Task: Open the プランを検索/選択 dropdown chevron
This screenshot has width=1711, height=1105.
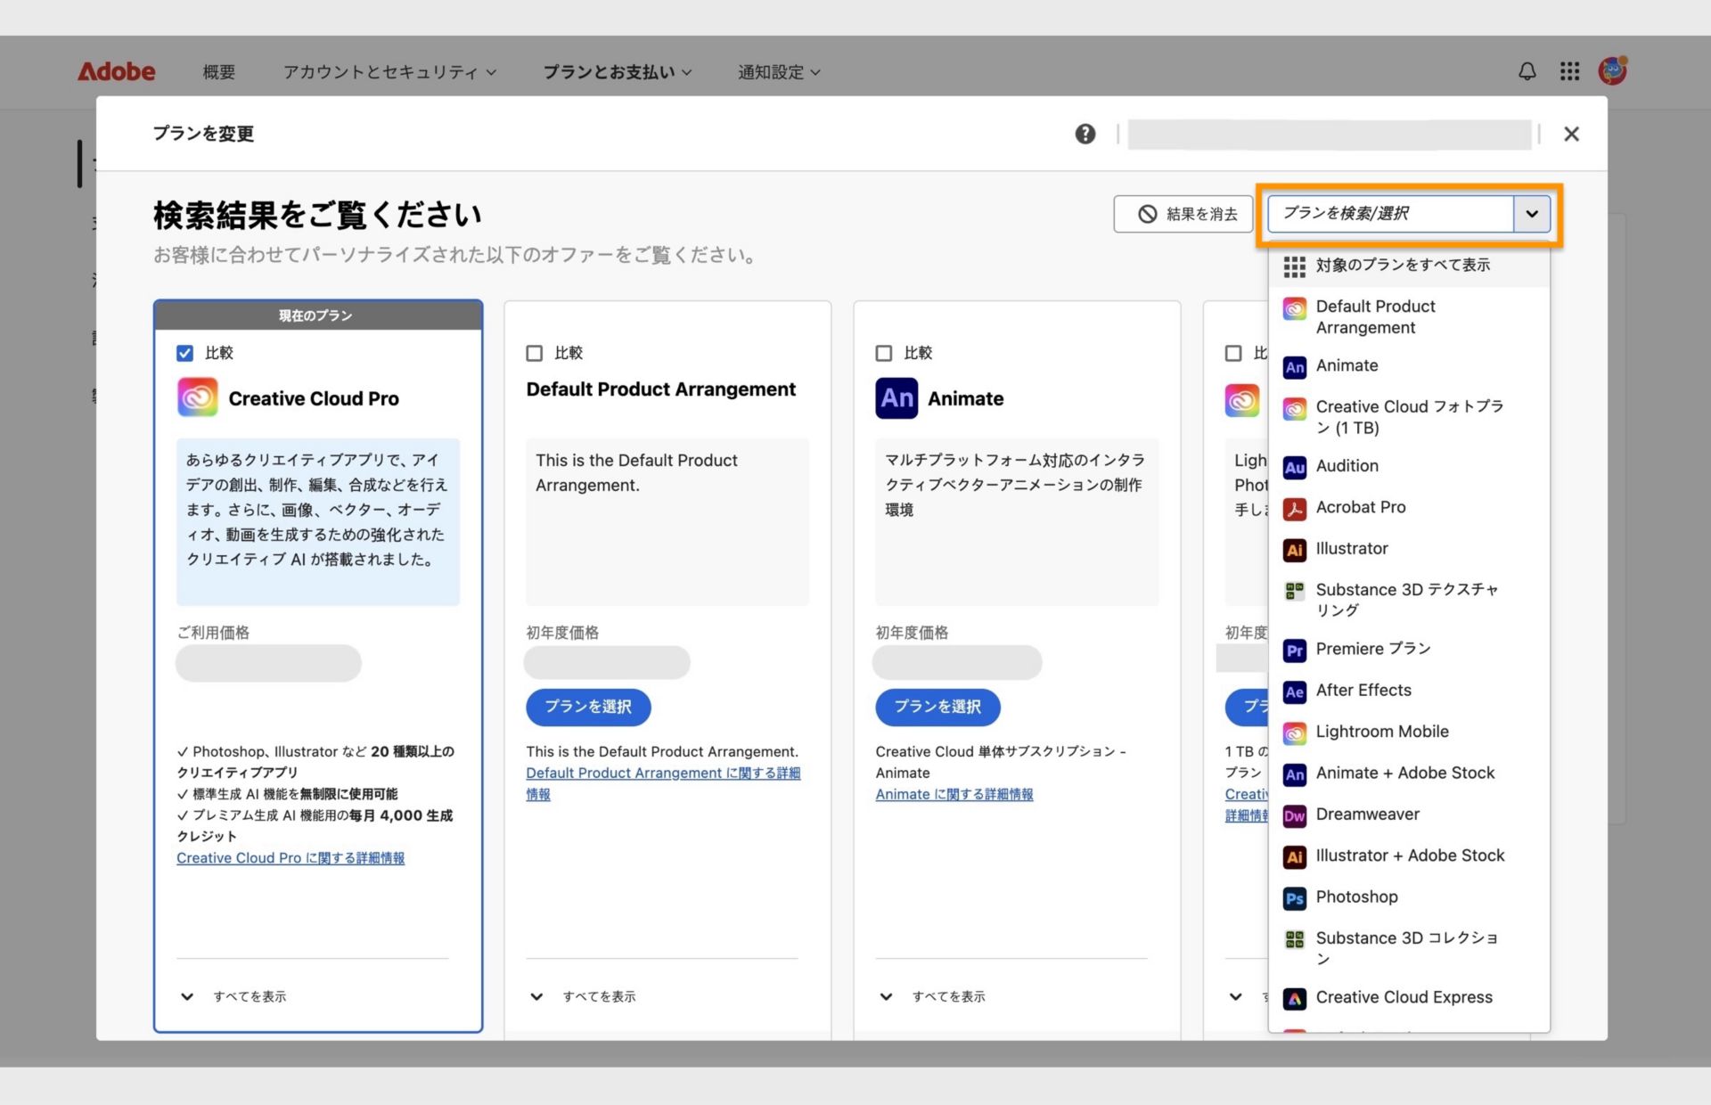Action: [1532, 214]
